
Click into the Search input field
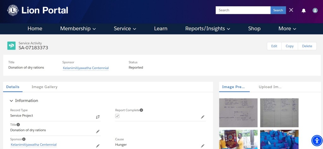click(x=243, y=10)
